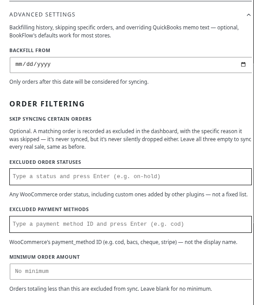Focus the Backfill From date field
This screenshot has width=254, height=305.
[x=131, y=65]
